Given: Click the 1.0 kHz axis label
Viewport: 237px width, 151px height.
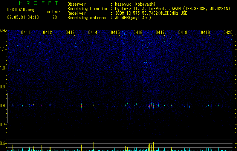Looking at the screenshot, I should 3,68.
